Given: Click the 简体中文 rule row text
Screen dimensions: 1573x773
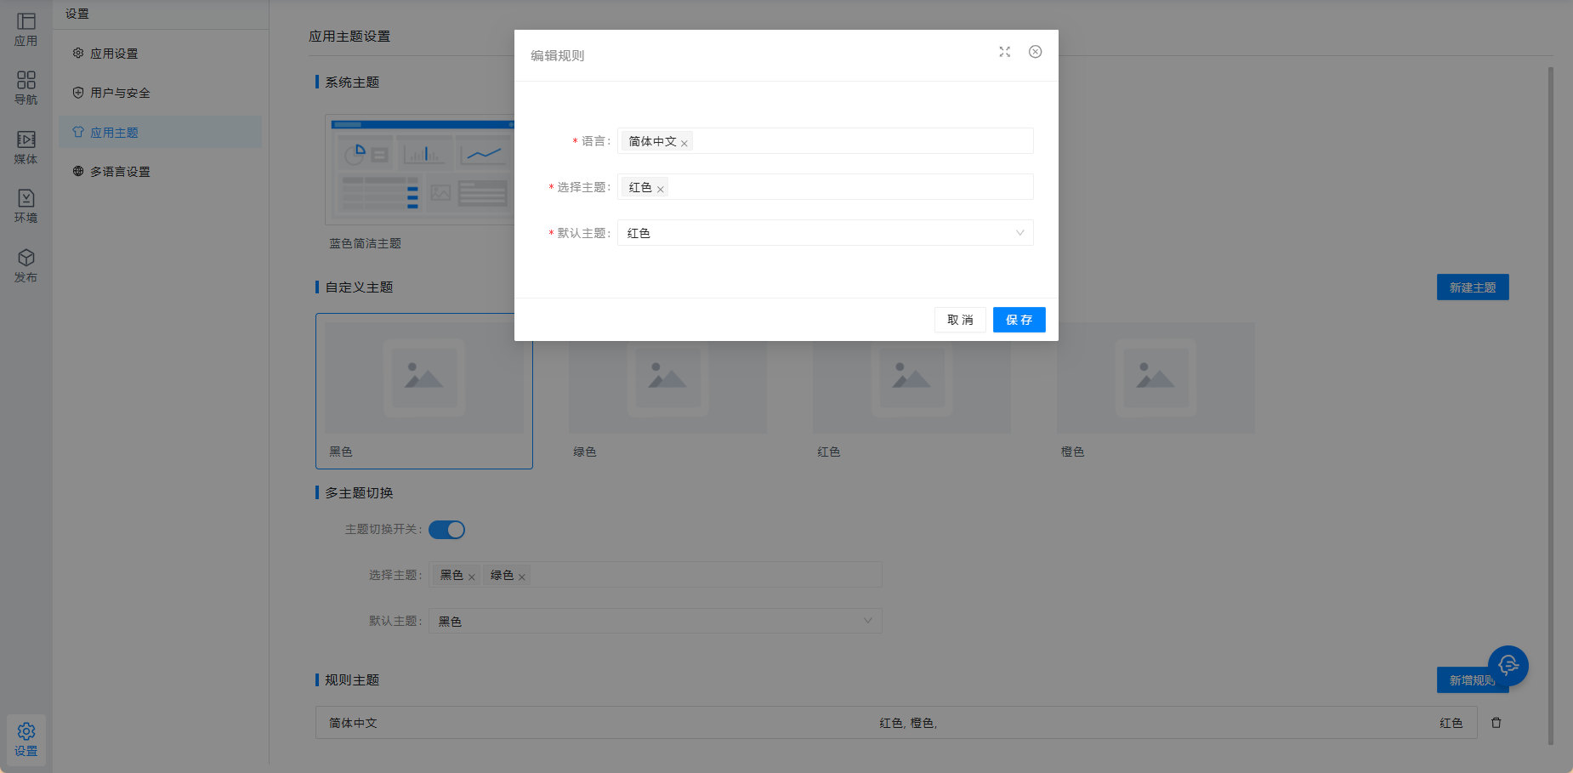Looking at the screenshot, I should point(353,723).
